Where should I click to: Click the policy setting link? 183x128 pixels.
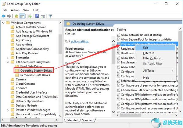coord(80,41)
